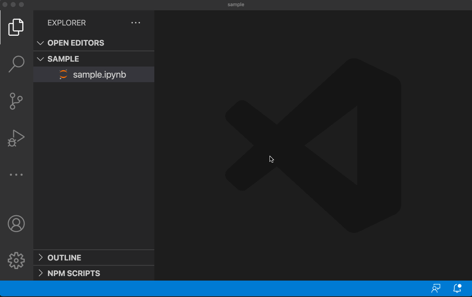Click the EXPLORER panel title

click(67, 23)
